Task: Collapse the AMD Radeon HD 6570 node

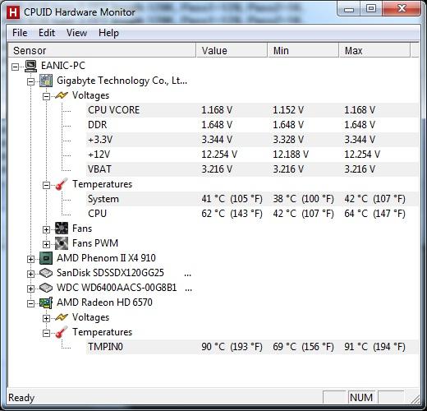Action: tap(30, 303)
